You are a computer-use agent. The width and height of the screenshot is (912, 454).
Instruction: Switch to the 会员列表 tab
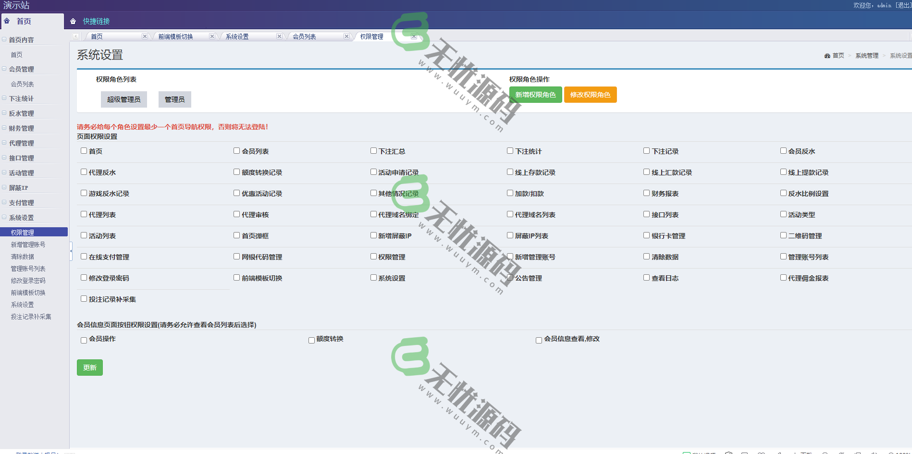[305, 37]
